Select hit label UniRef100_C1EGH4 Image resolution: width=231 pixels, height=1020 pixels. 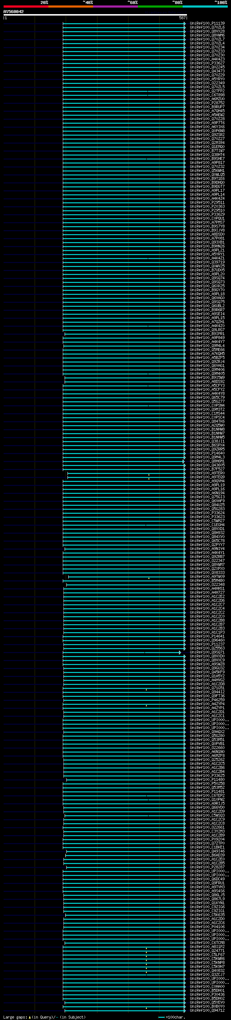(x=207, y=525)
